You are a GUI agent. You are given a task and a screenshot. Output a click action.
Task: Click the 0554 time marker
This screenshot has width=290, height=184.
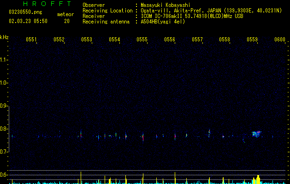(114, 40)
